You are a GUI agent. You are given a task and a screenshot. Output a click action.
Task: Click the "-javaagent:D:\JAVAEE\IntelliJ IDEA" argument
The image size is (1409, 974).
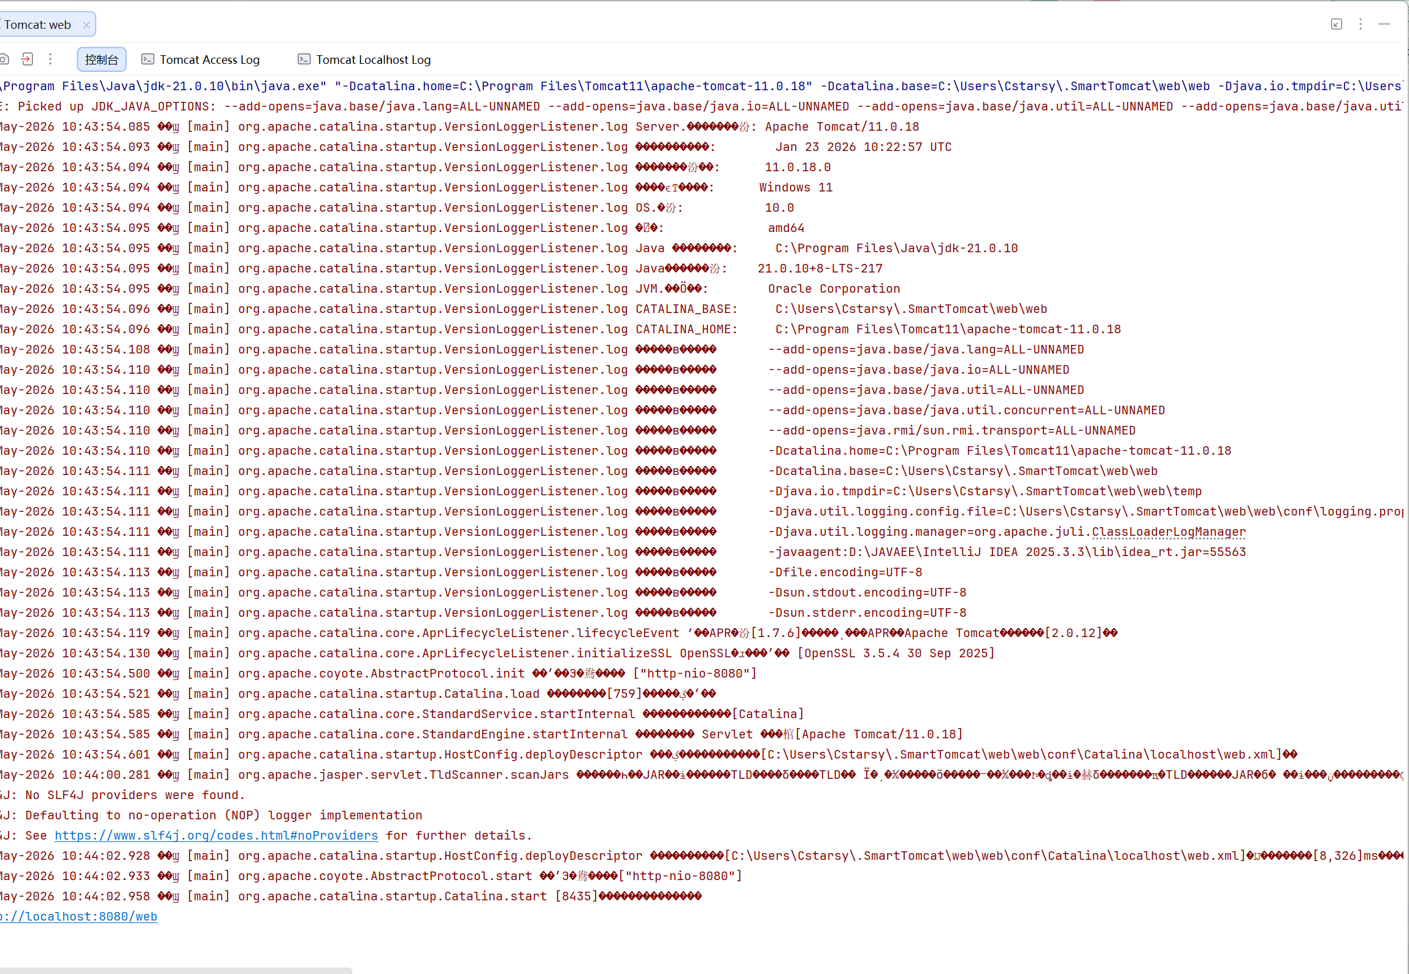coord(1007,552)
